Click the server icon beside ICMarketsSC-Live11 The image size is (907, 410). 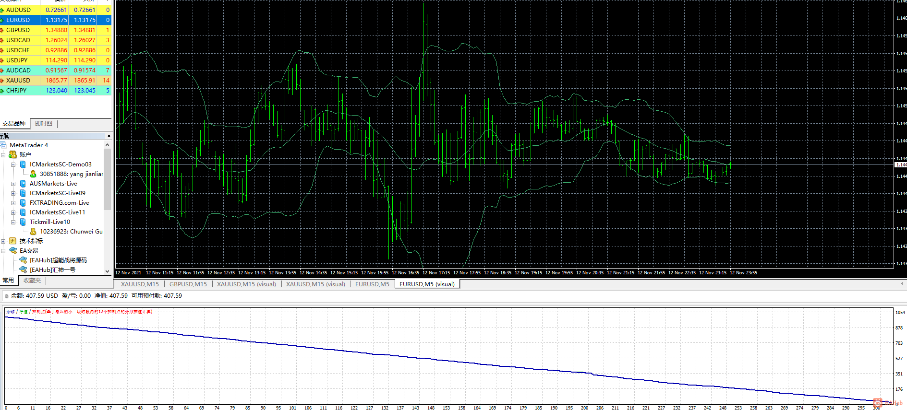coord(23,212)
